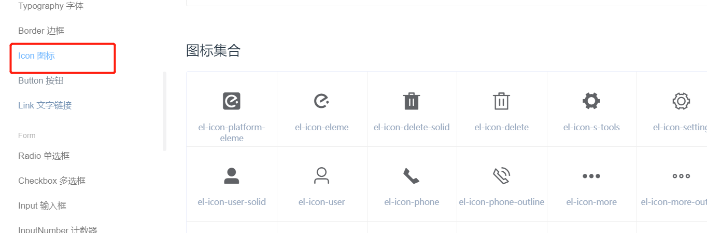Click the solid phone handset icon
The width and height of the screenshot is (707, 233).
[x=412, y=176]
